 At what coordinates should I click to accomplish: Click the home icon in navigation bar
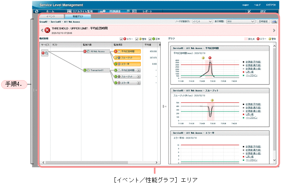(x=37, y=11)
